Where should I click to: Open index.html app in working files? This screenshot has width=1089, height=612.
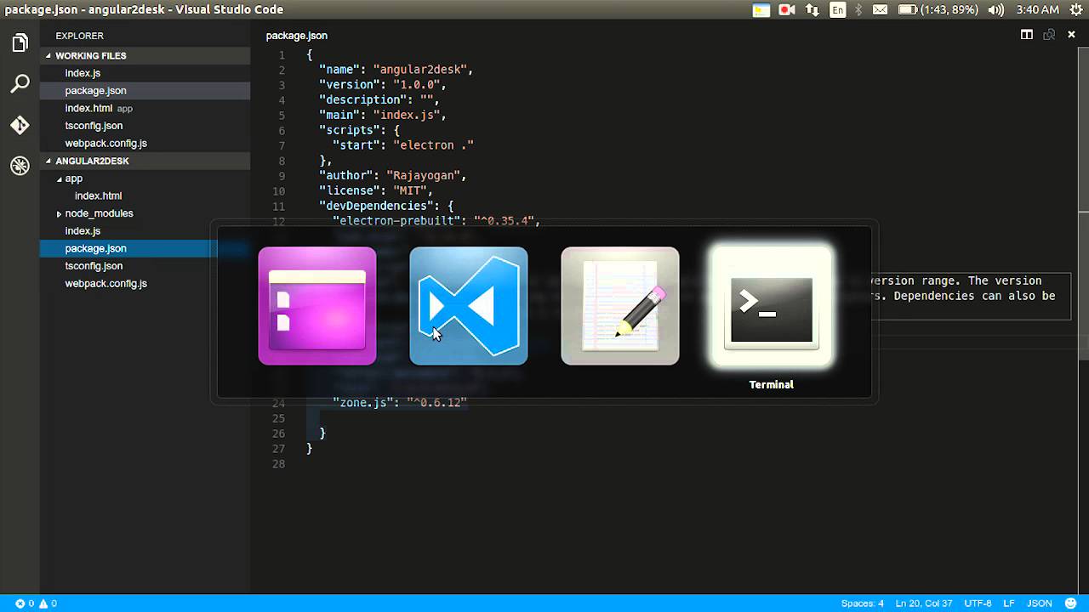click(98, 109)
